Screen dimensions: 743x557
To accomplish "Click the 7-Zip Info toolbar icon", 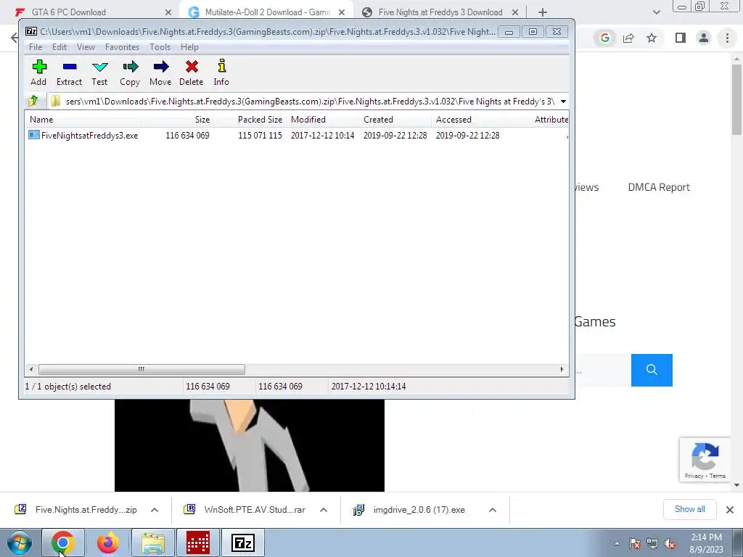I will coord(221,67).
